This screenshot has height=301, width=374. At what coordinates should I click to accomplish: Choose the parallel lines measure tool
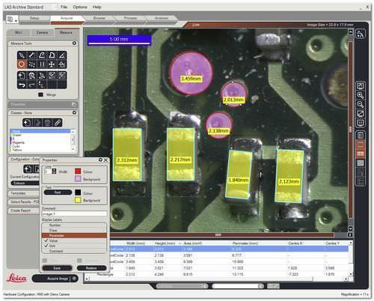[x=42, y=64]
